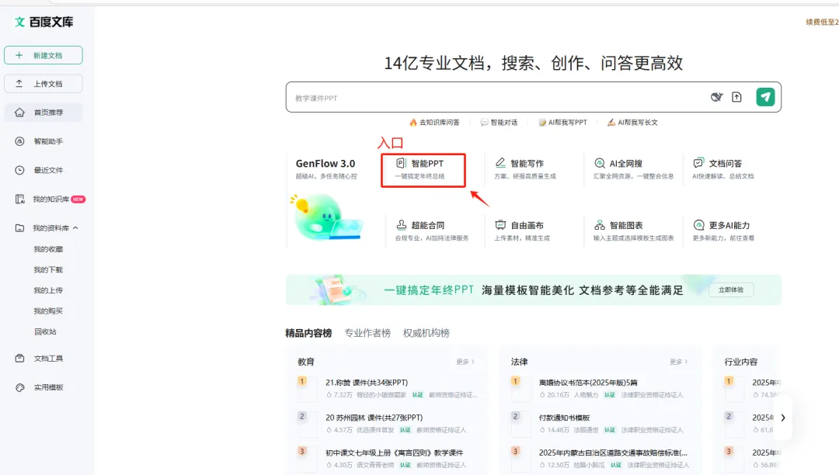The image size is (839, 475).
Task: Click the thumbnail of 离婚协议书范本
Action: coord(520,389)
